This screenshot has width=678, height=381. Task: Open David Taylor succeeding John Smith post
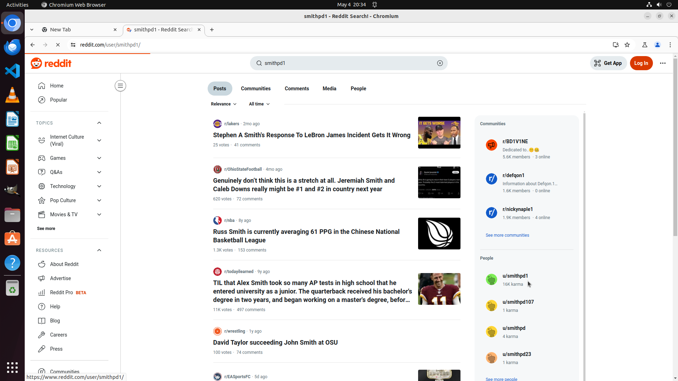pos(275,343)
